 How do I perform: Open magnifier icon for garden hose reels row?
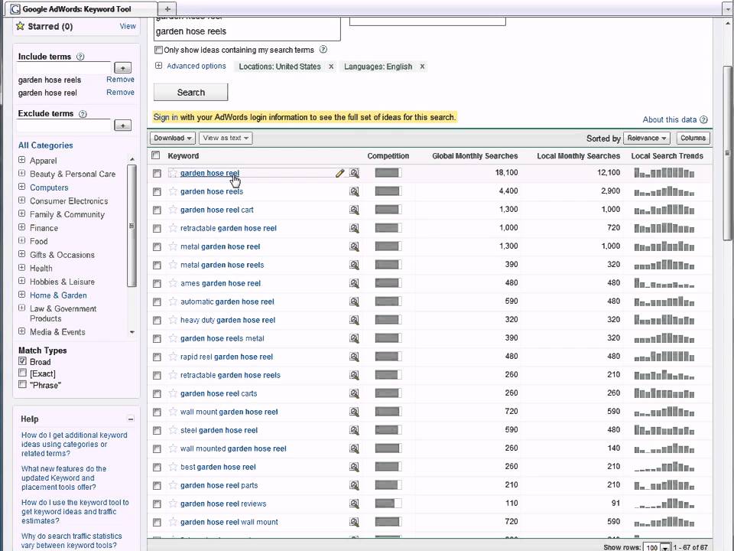point(354,191)
